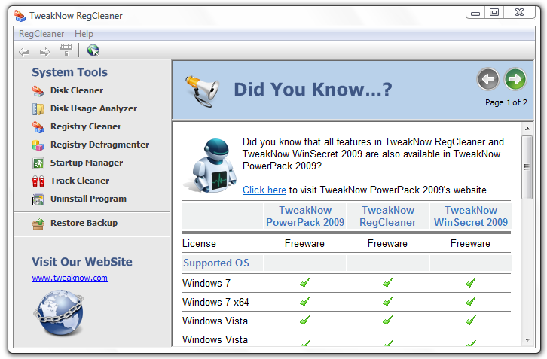The image size is (547, 359).
Task: Click TweakNow RegCleaner title bar icon
Action: pyautogui.click(x=20, y=16)
